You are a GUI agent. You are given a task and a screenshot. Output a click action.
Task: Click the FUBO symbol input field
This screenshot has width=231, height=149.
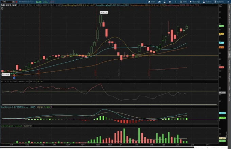tap(6, 2)
